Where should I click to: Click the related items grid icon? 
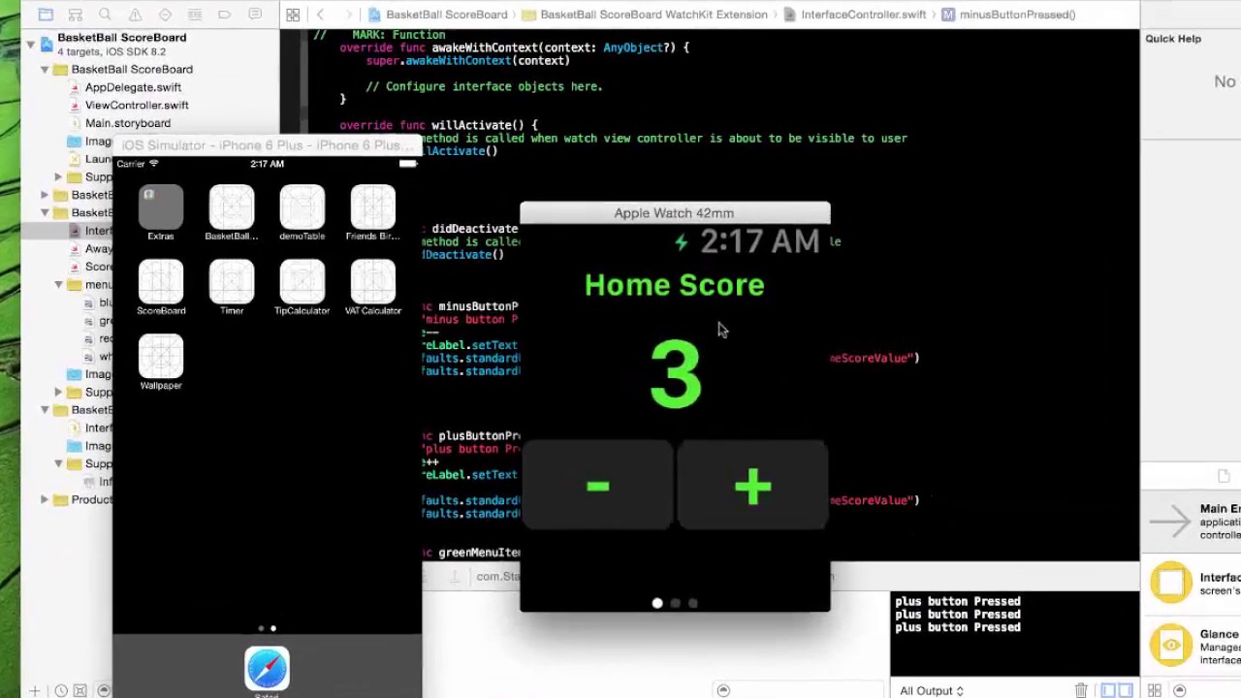pos(293,15)
